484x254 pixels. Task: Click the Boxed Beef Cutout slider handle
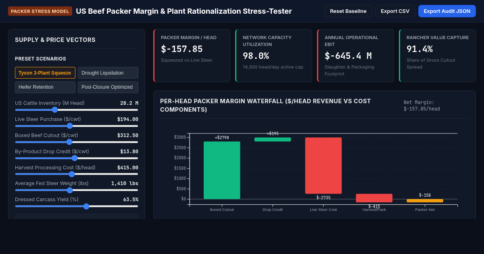pyautogui.click(x=69, y=142)
